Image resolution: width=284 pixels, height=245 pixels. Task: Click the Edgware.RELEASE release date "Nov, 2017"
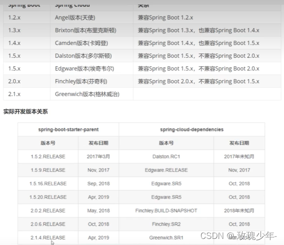click(239, 170)
